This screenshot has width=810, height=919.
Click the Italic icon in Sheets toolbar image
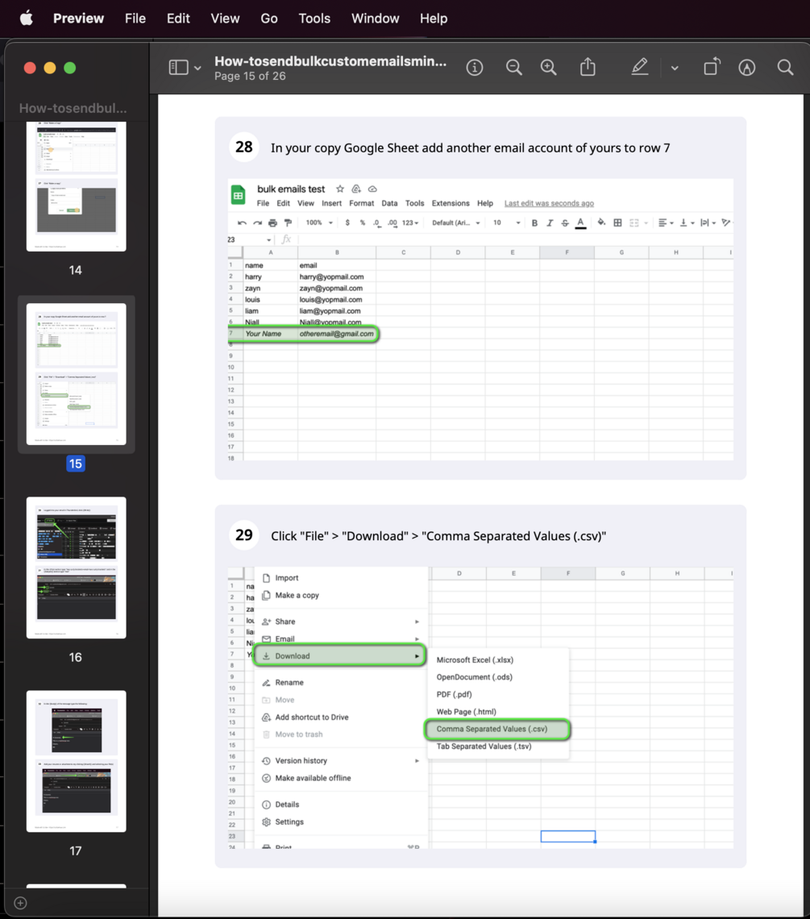click(x=550, y=222)
